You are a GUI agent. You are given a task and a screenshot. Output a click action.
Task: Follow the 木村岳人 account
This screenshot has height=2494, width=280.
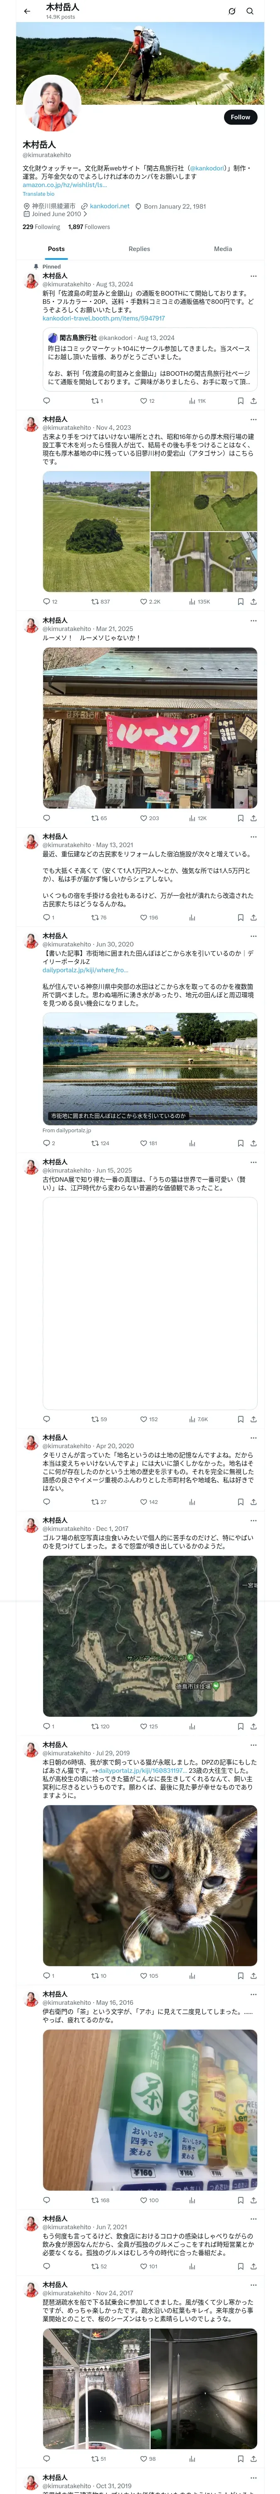pyautogui.click(x=241, y=117)
